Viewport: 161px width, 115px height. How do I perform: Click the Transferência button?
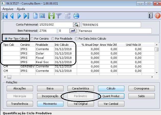[x=20, y=104]
